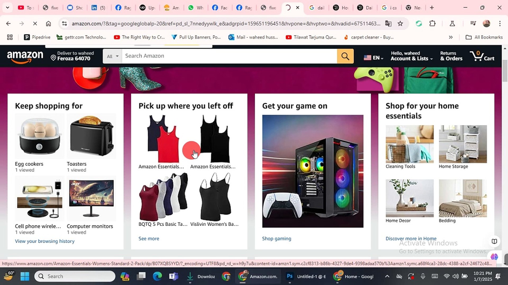Open the Chrome Extensions puzzle icon
This screenshot has height=285, width=508.
432,23
